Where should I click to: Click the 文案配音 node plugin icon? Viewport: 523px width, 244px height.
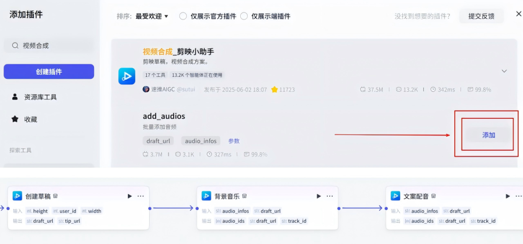pyautogui.click(x=395, y=196)
